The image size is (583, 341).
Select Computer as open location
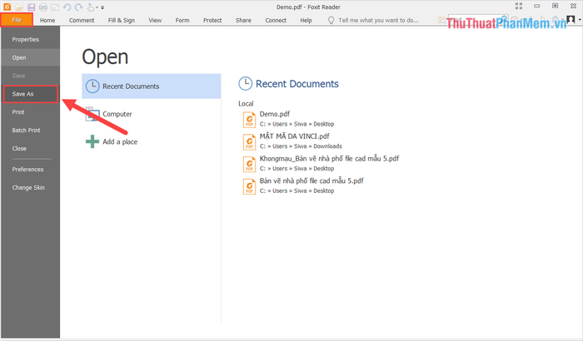click(152, 114)
